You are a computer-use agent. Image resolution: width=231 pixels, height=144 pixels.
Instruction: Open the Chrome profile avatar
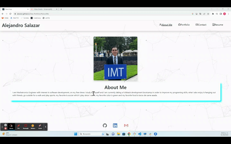point(225,14)
